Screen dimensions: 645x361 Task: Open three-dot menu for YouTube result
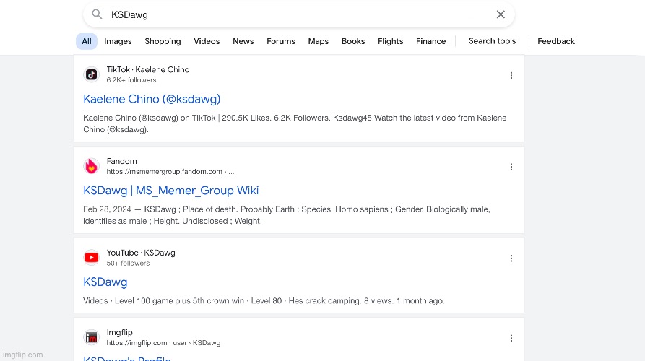(x=511, y=258)
